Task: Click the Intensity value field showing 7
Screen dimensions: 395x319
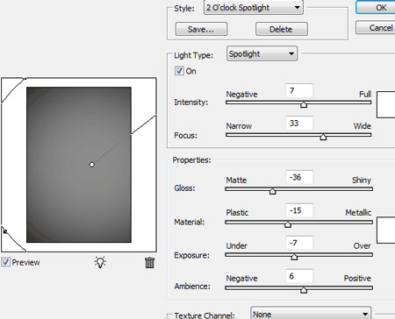Action: (x=299, y=90)
